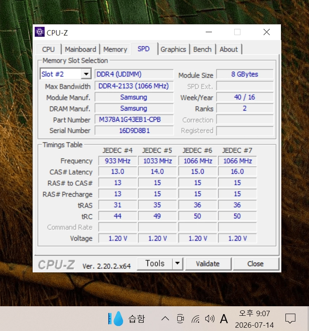Click the CAS# Latency 14.0 cell
This screenshot has width=309, height=331.
pos(157,171)
